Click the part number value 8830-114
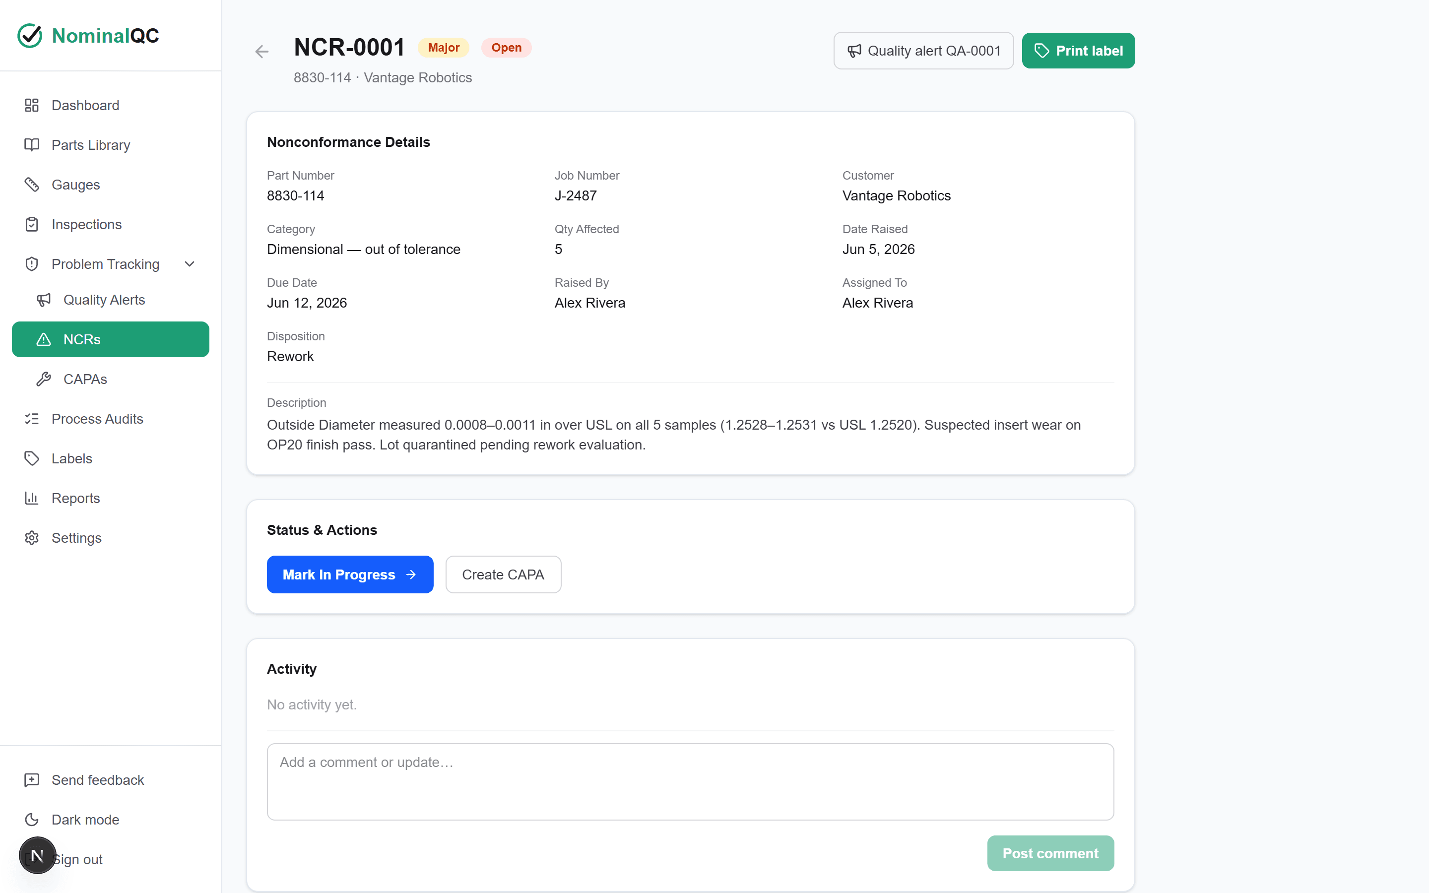Screen dimensions: 1429x893 [295, 195]
